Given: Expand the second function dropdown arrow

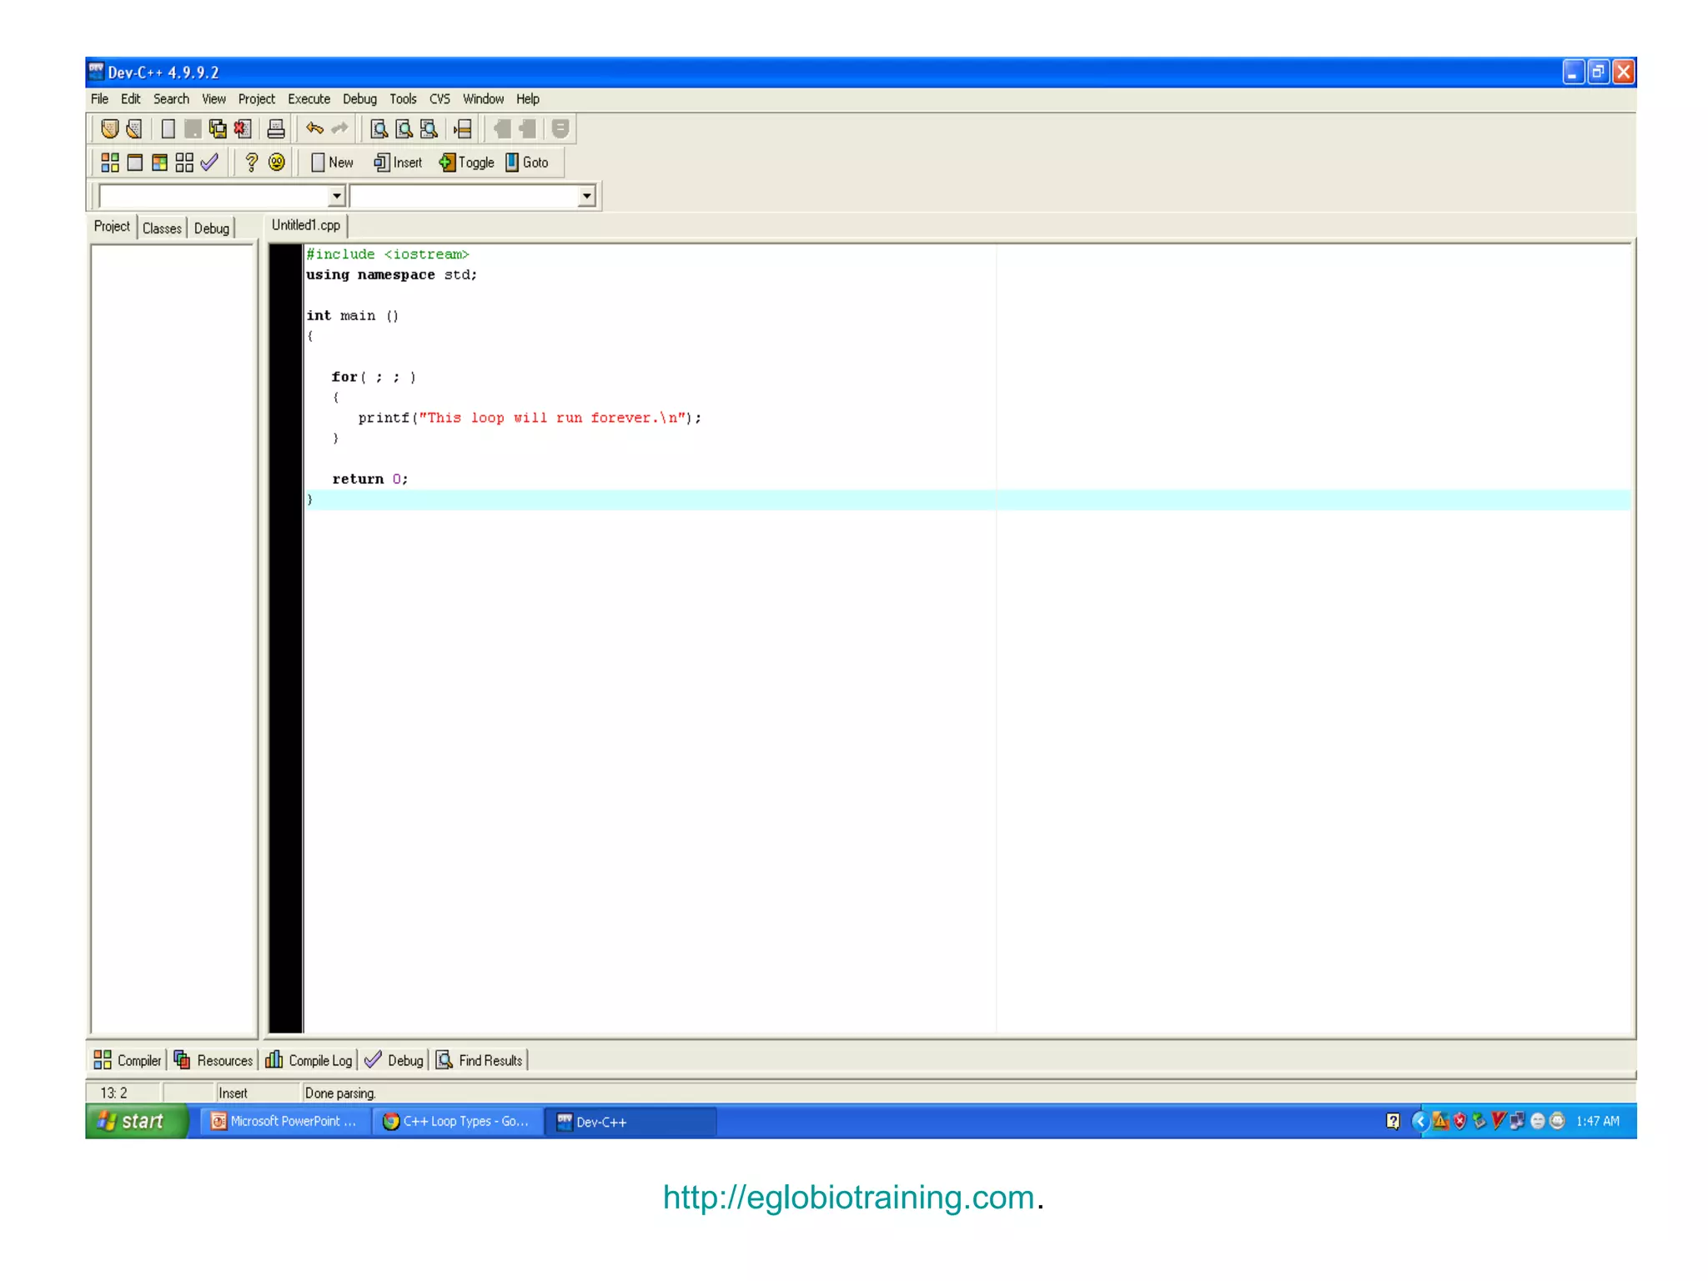Looking at the screenshot, I should [x=586, y=196].
